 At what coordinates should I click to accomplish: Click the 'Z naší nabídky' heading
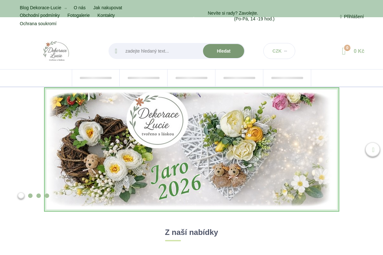191,232
